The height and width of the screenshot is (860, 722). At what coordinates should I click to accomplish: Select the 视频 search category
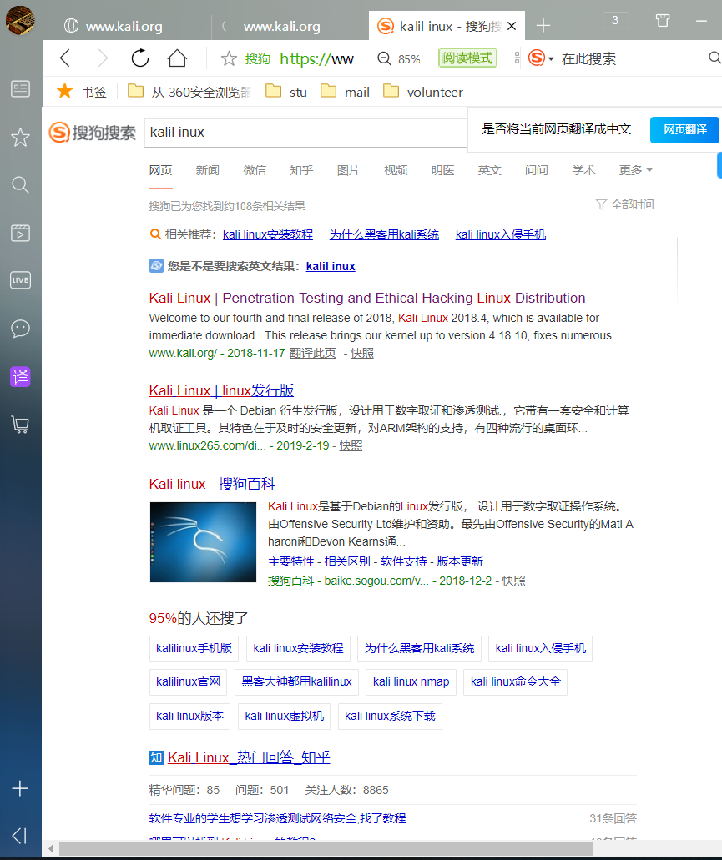(396, 170)
